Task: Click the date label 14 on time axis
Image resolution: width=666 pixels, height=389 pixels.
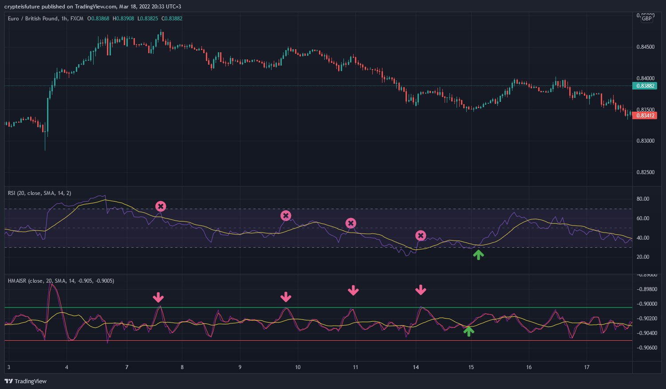Action: tap(416, 367)
